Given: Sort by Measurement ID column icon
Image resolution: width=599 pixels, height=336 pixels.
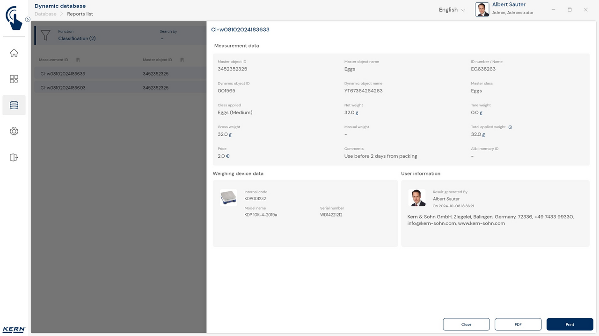Looking at the screenshot, I should pos(78,60).
